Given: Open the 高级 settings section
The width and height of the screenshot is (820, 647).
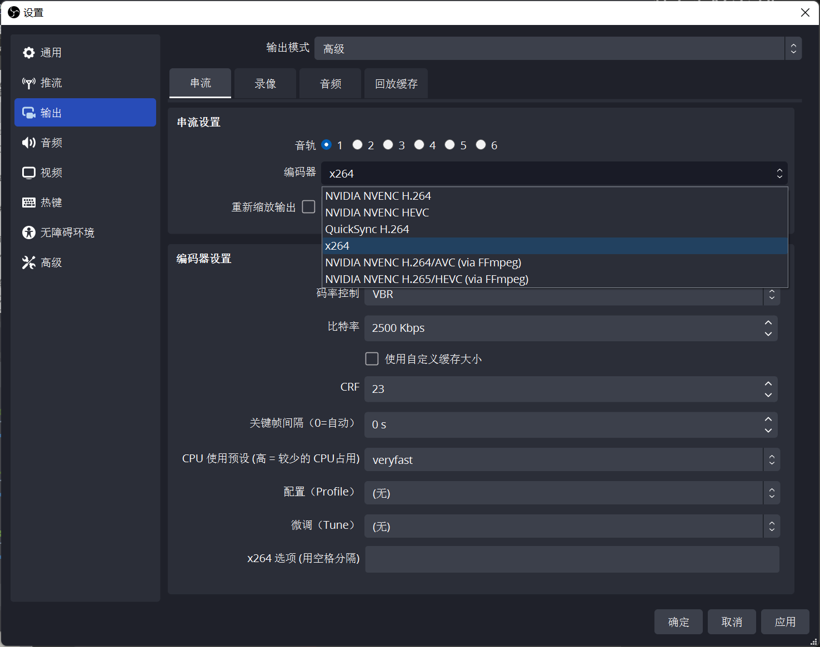Looking at the screenshot, I should click(51, 262).
